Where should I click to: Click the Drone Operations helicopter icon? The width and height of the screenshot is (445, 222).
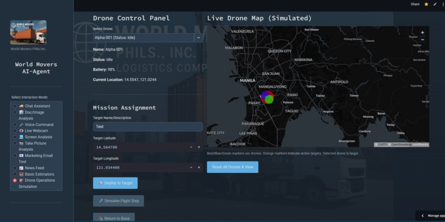coord(22,180)
